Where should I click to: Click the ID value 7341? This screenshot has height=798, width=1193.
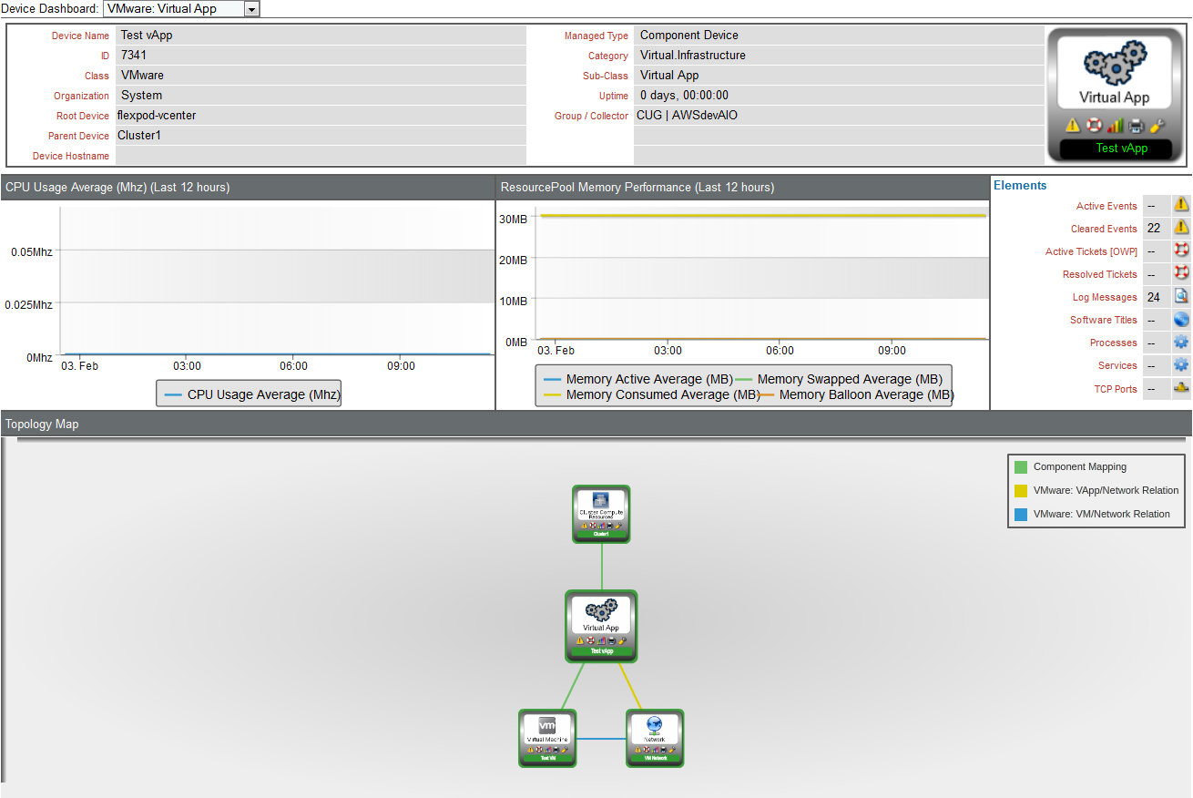click(x=134, y=56)
